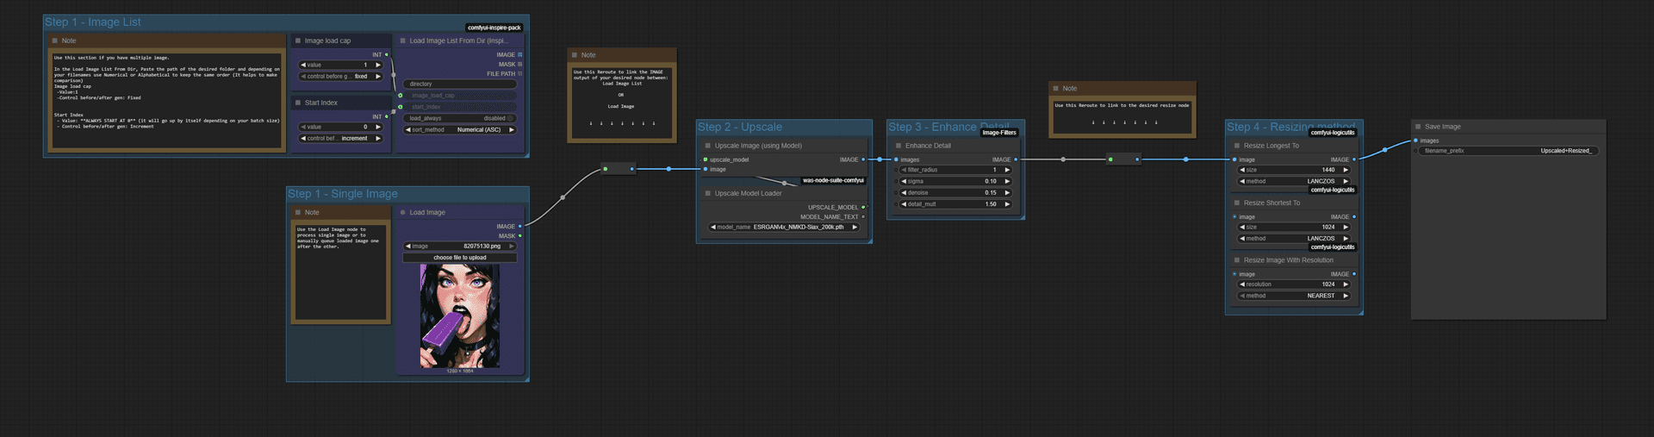The width and height of the screenshot is (1654, 437).
Task: Click the Note text in Step 1 - Single Image
Action: (340, 272)
